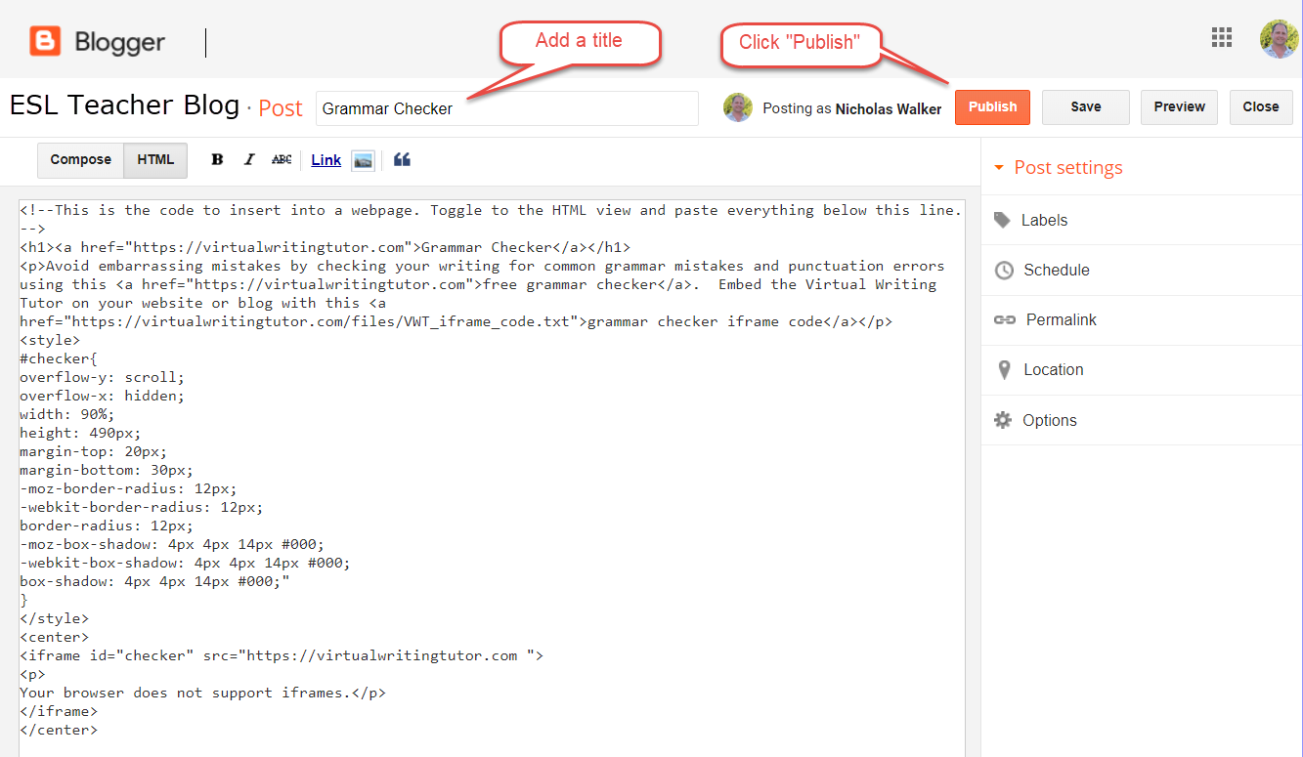Click the opening '<style>' tag line
This screenshot has width=1303, height=757.
(50, 340)
